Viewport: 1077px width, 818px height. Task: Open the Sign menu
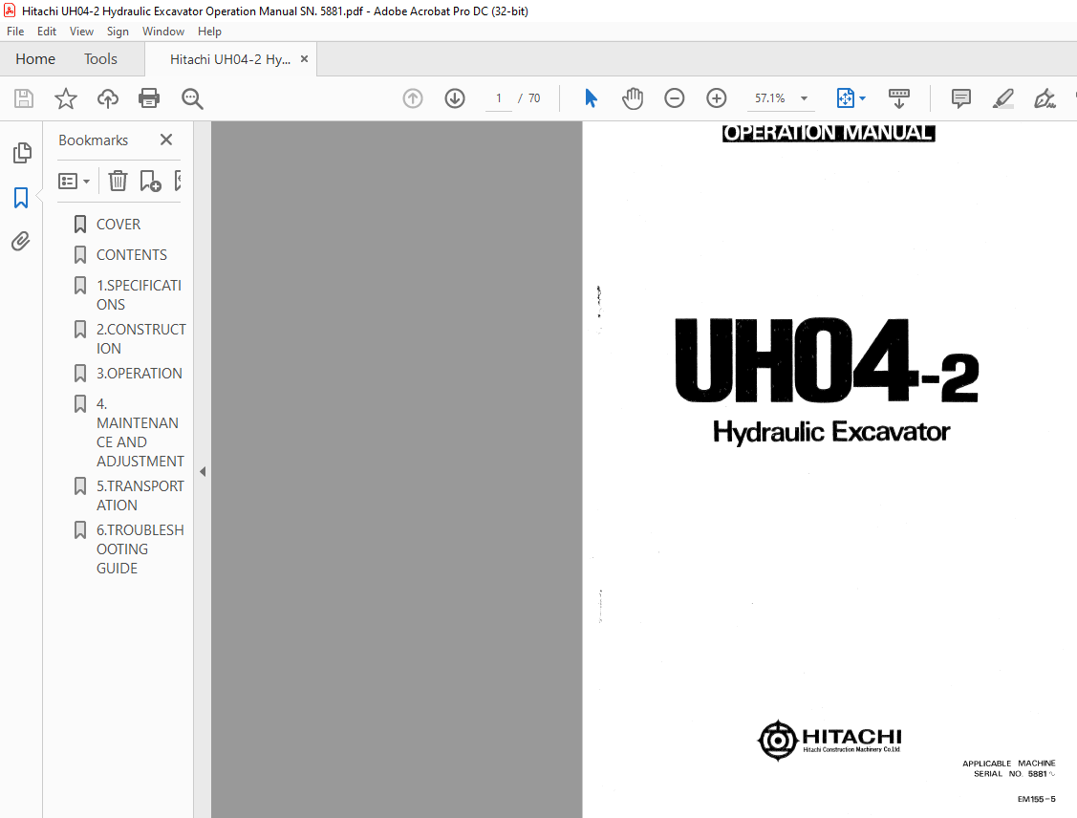pyautogui.click(x=118, y=32)
